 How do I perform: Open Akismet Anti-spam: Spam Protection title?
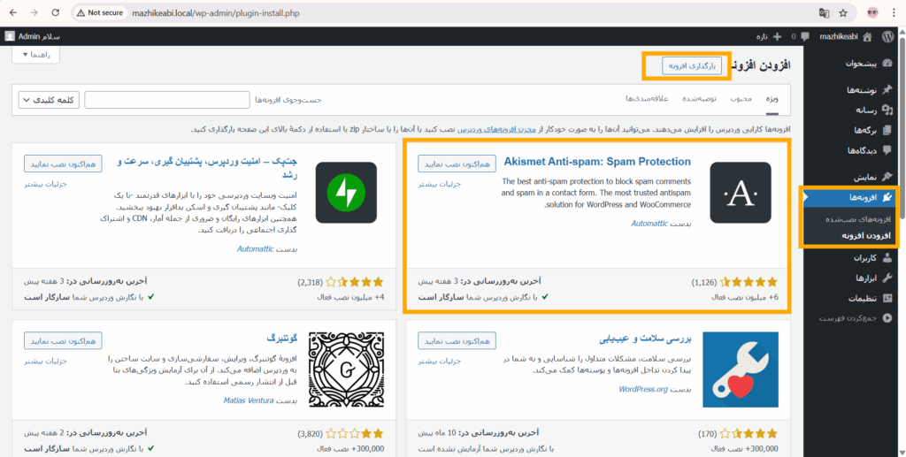597,162
